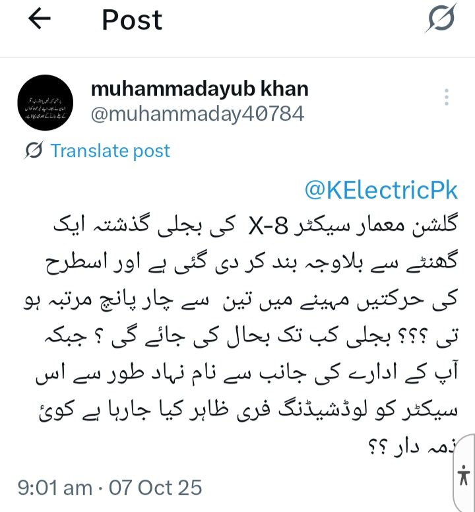Tap the accessibility figure floating button
Viewport: 475px width, 512px height.
pyautogui.click(x=464, y=475)
